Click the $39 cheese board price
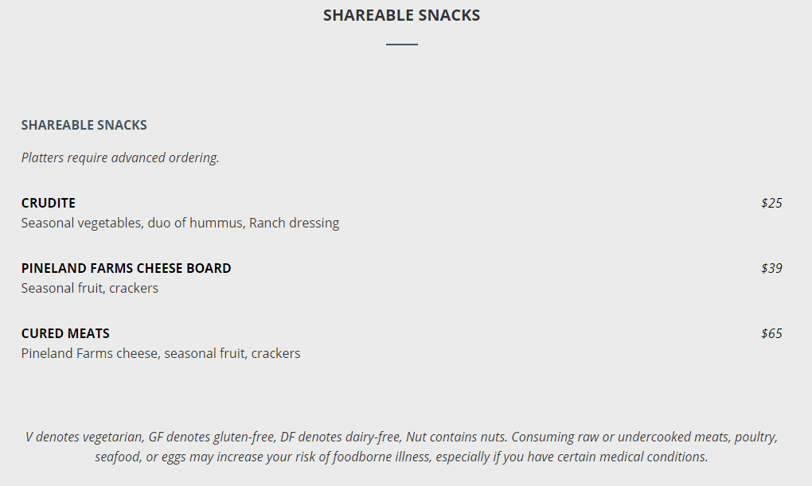 (x=771, y=268)
